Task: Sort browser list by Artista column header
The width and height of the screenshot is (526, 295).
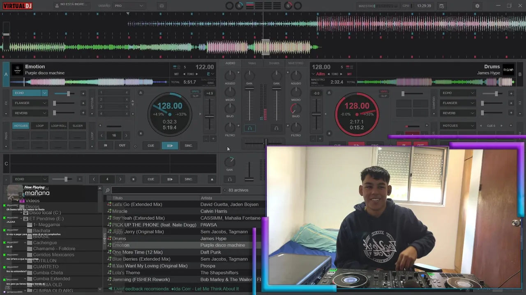Action: (x=206, y=198)
